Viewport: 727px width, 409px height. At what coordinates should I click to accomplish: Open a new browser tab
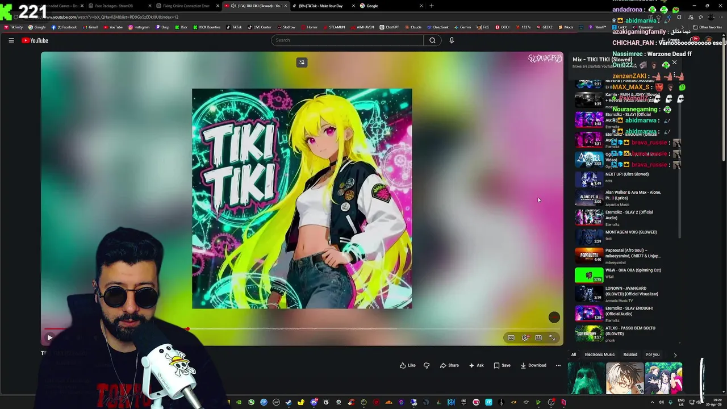[x=432, y=6]
